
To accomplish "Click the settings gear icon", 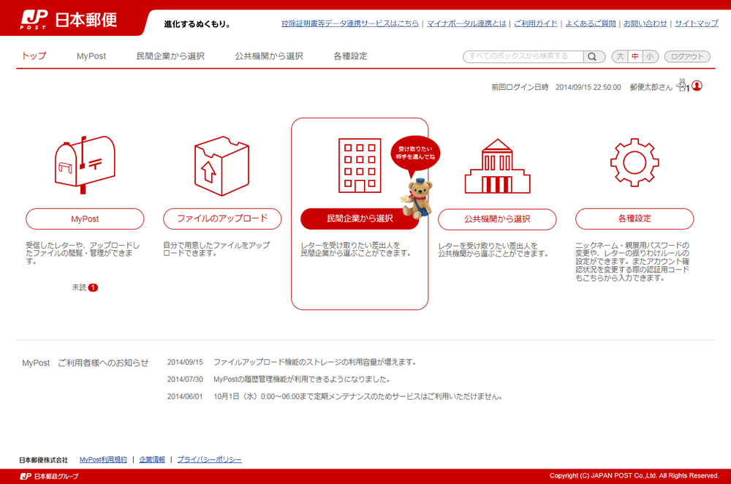I will pos(635,162).
